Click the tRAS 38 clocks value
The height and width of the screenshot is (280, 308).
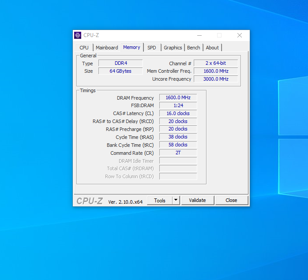pyautogui.click(x=178, y=137)
